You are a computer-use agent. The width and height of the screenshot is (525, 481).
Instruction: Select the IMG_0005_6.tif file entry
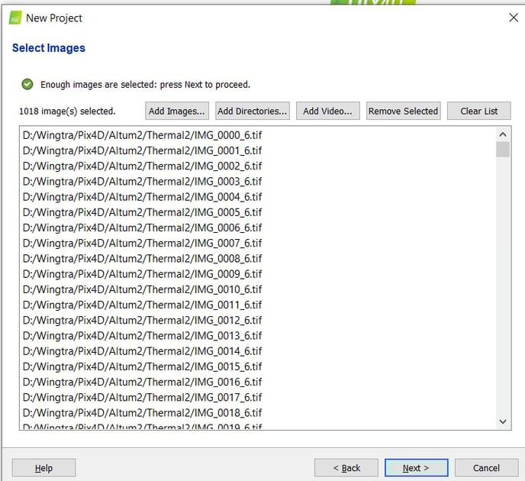[142, 212]
